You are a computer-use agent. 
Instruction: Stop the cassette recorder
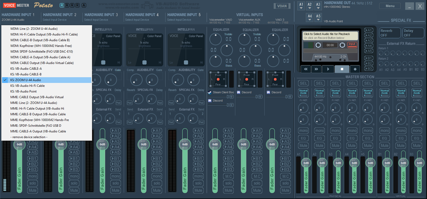point(342,69)
